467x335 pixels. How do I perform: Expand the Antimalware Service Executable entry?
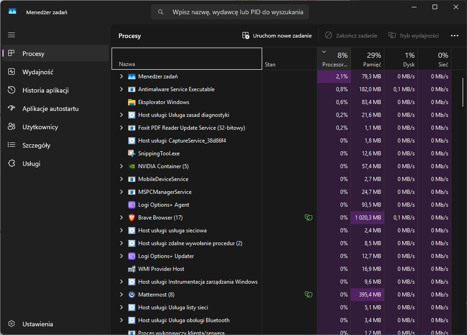click(121, 89)
